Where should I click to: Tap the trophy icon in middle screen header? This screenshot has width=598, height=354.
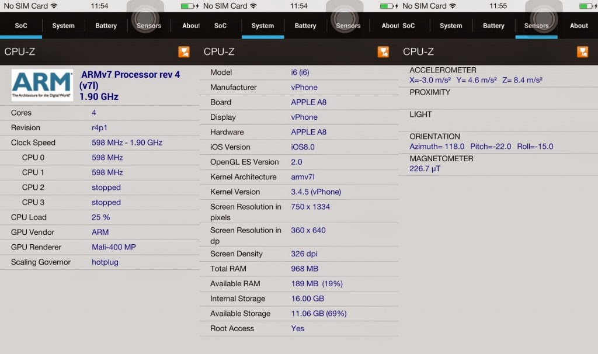[383, 52]
